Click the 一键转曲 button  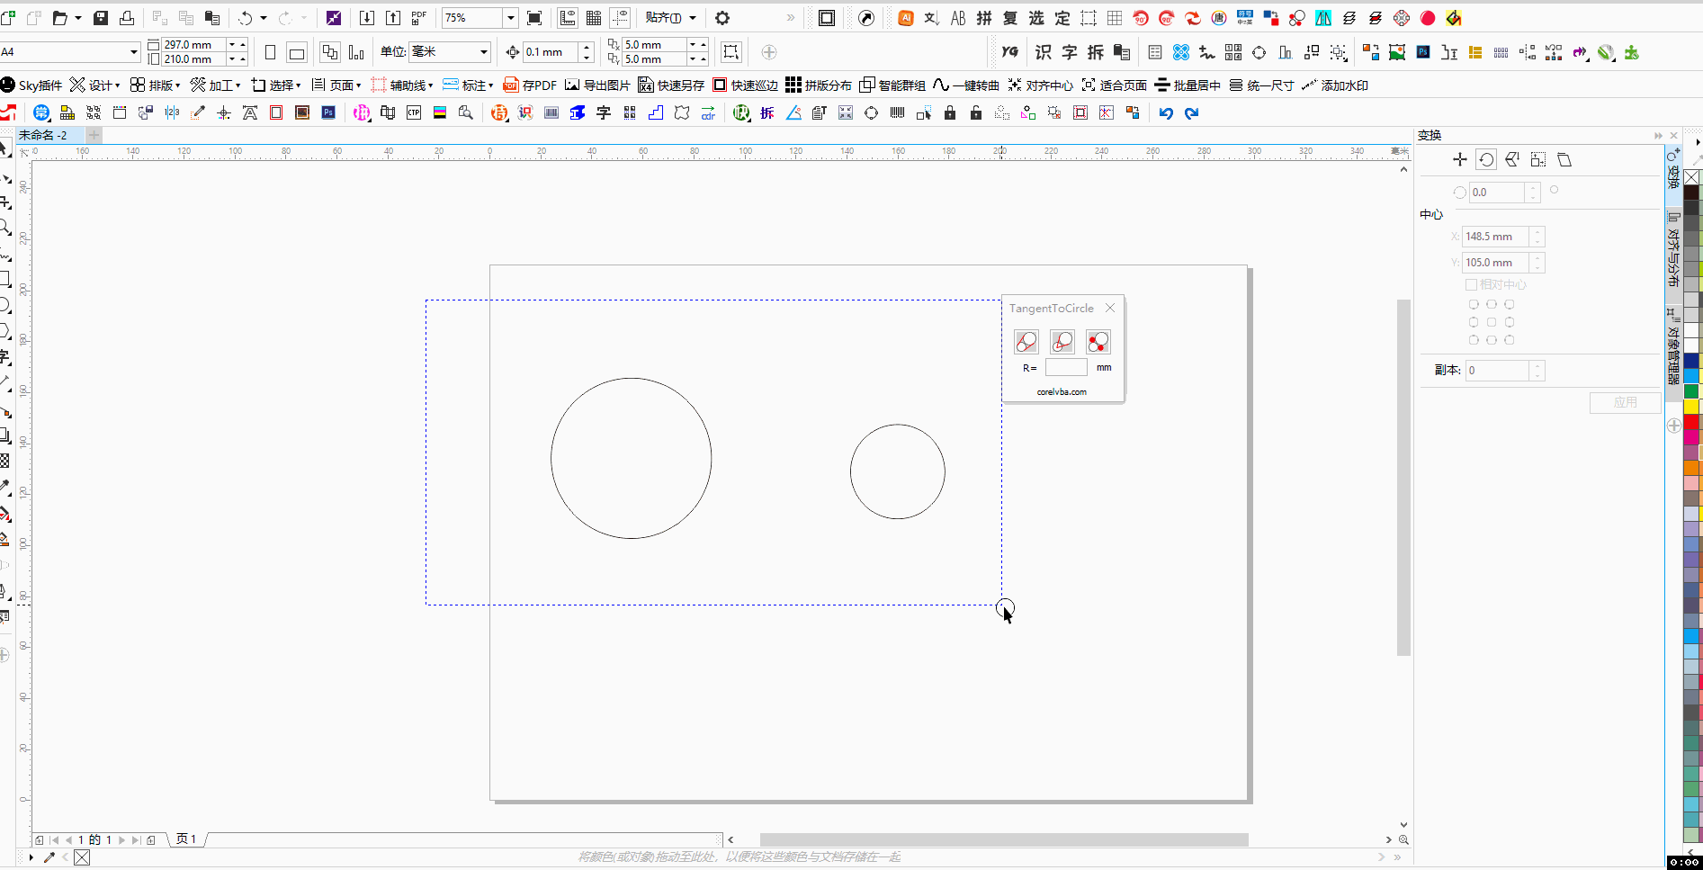[966, 85]
